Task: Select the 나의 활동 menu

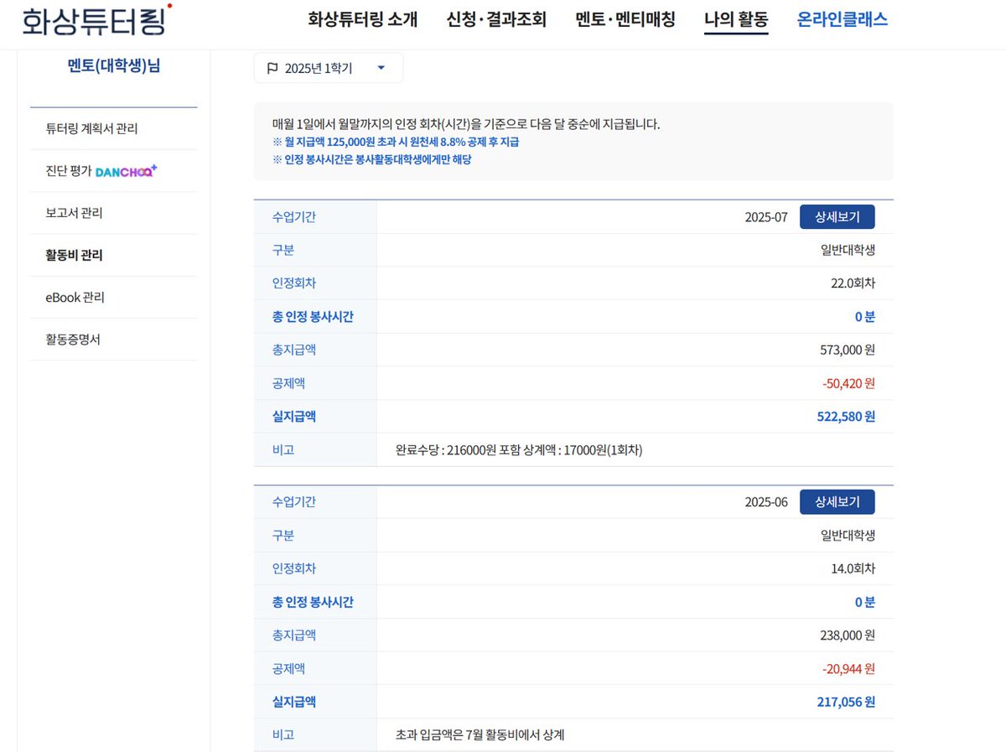Action: (736, 19)
